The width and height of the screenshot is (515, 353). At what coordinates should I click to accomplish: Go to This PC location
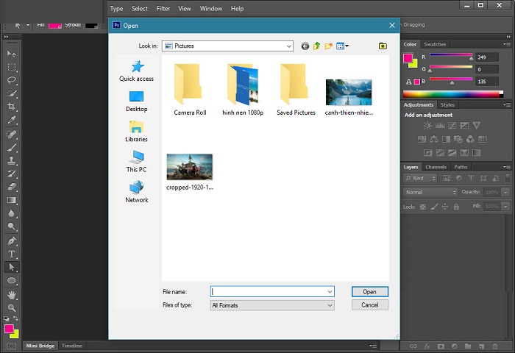coord(136,162)
